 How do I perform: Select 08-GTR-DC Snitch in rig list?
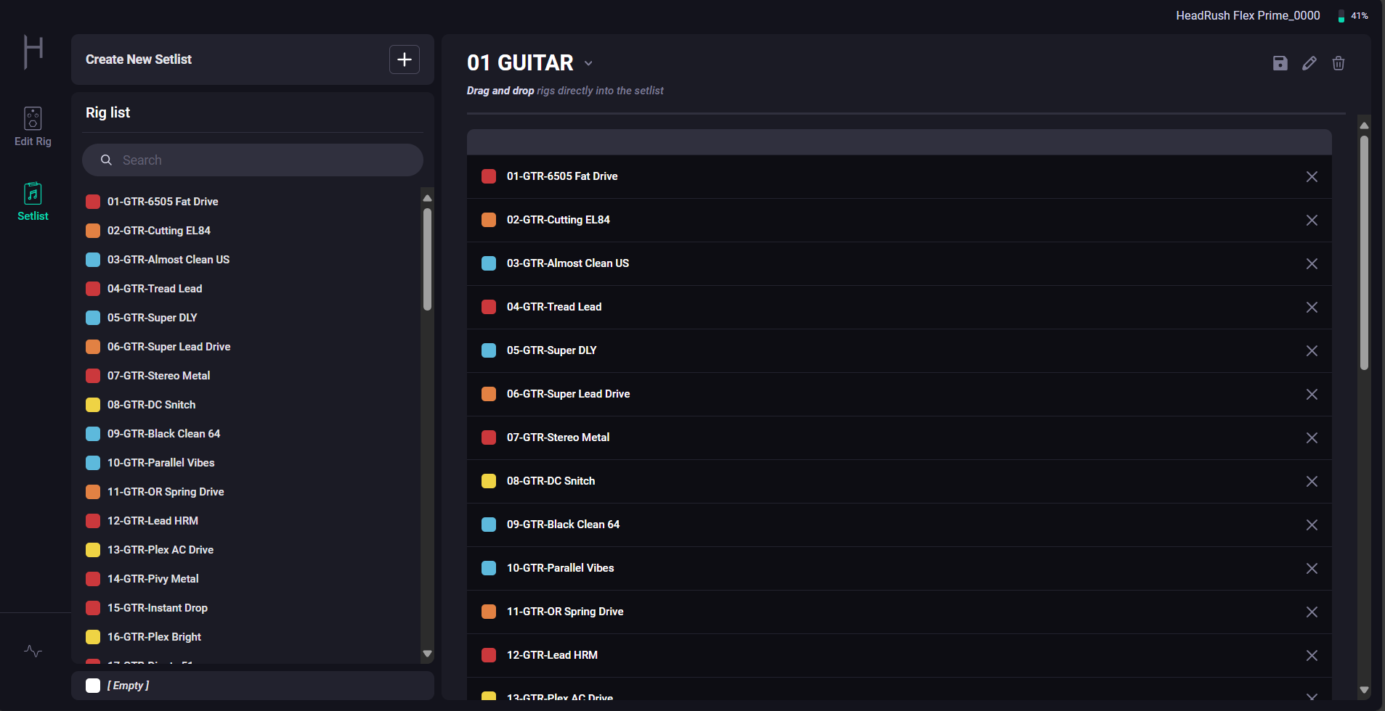151,405
